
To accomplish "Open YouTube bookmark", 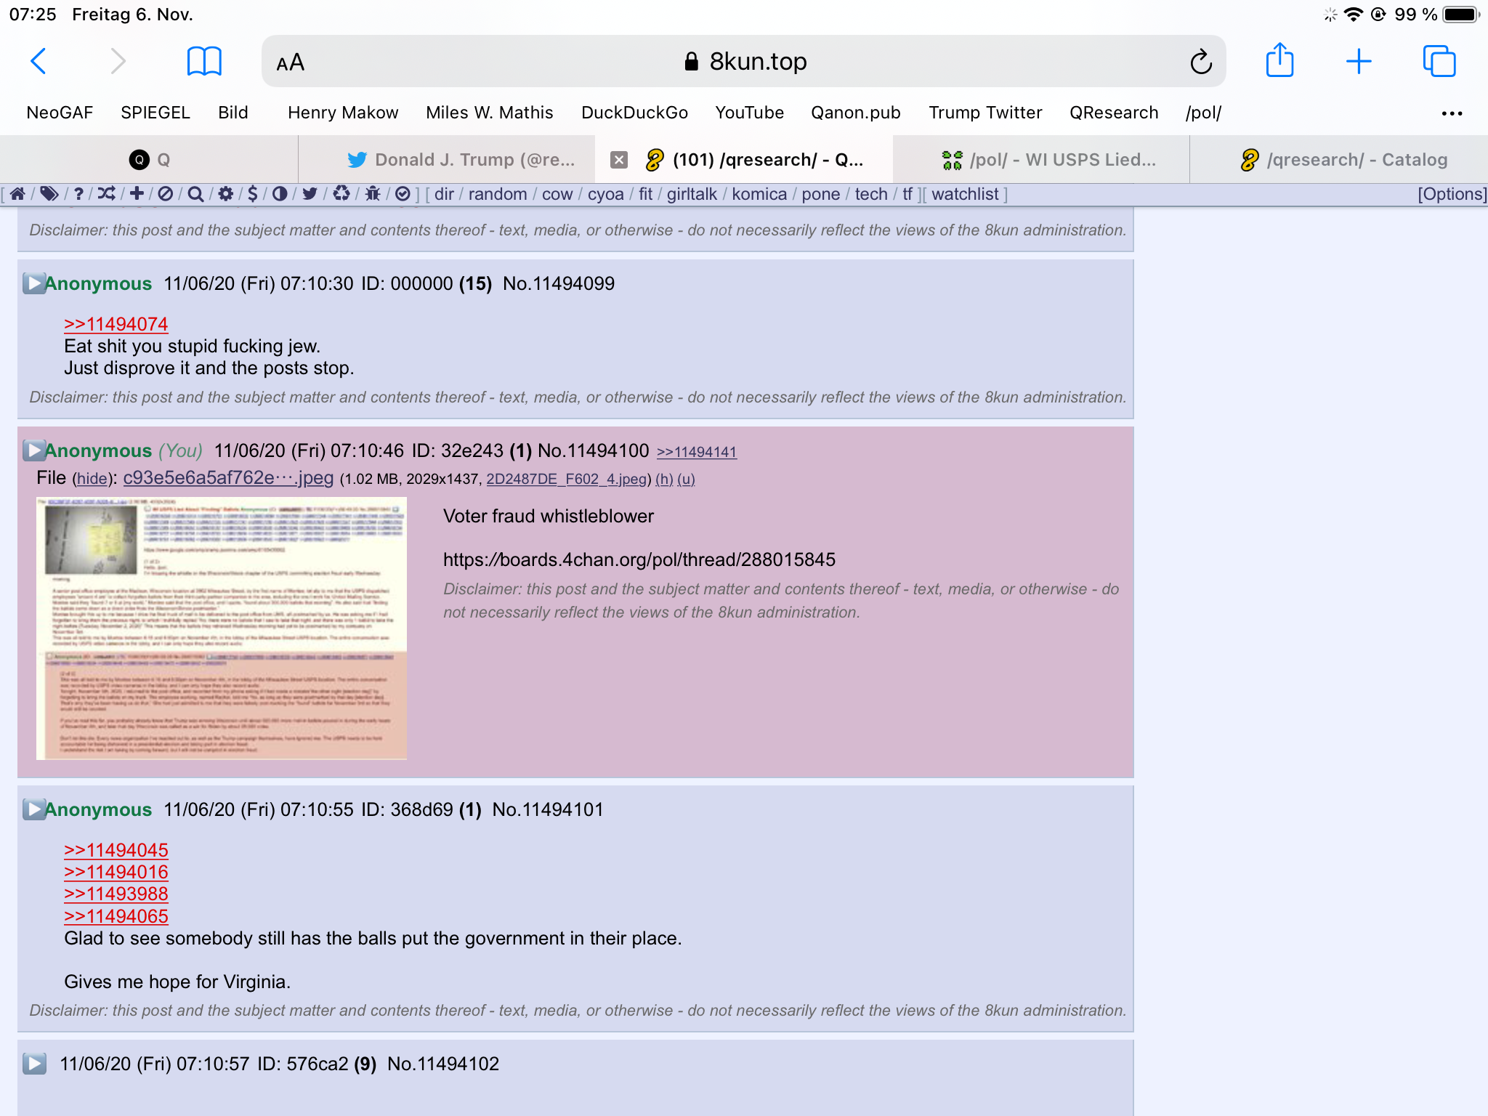I will tap(749, 113).
